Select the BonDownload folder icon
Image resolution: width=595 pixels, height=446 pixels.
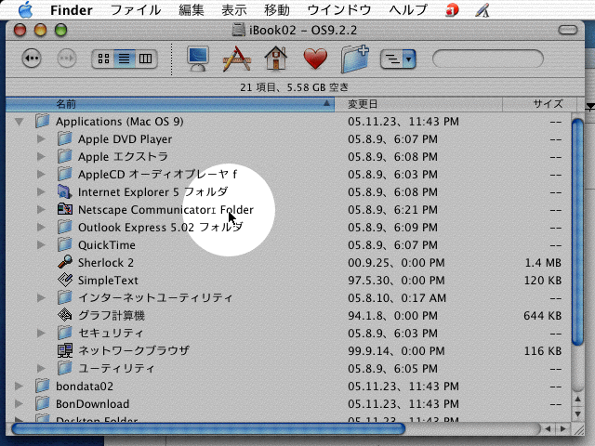click(43, 403)
